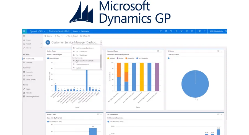
Task: Click the Save As toolbar button
Action: click(48, 36)
